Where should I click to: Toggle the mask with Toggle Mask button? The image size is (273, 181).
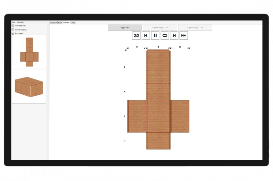[125, 28]
